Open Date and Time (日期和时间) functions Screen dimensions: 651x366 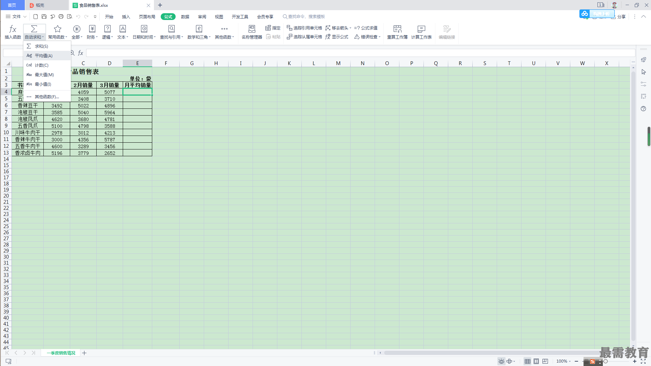(x=144, y=32)
